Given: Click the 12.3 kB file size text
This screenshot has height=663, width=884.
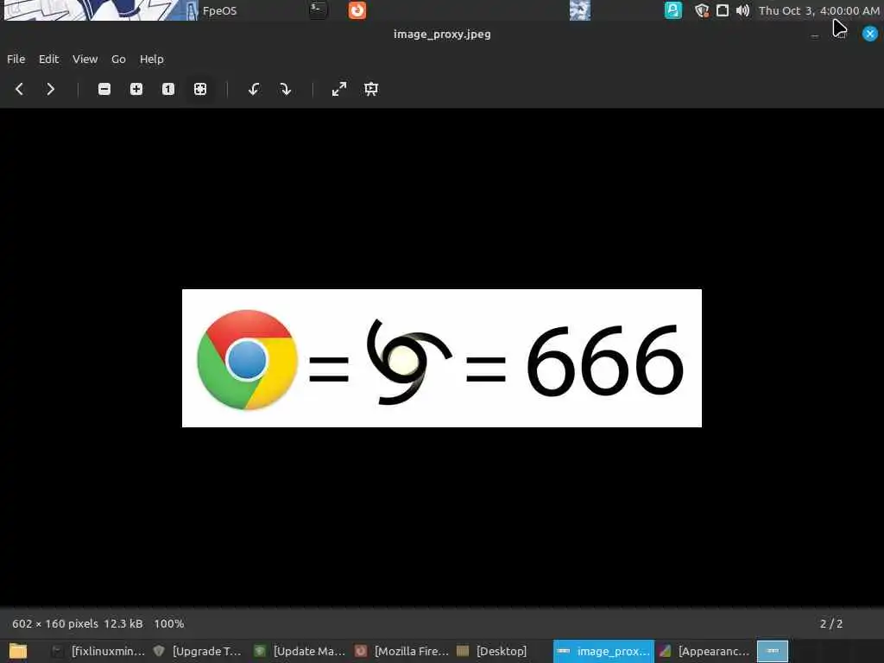Looking at the screenshot, I should pos(123,623).
